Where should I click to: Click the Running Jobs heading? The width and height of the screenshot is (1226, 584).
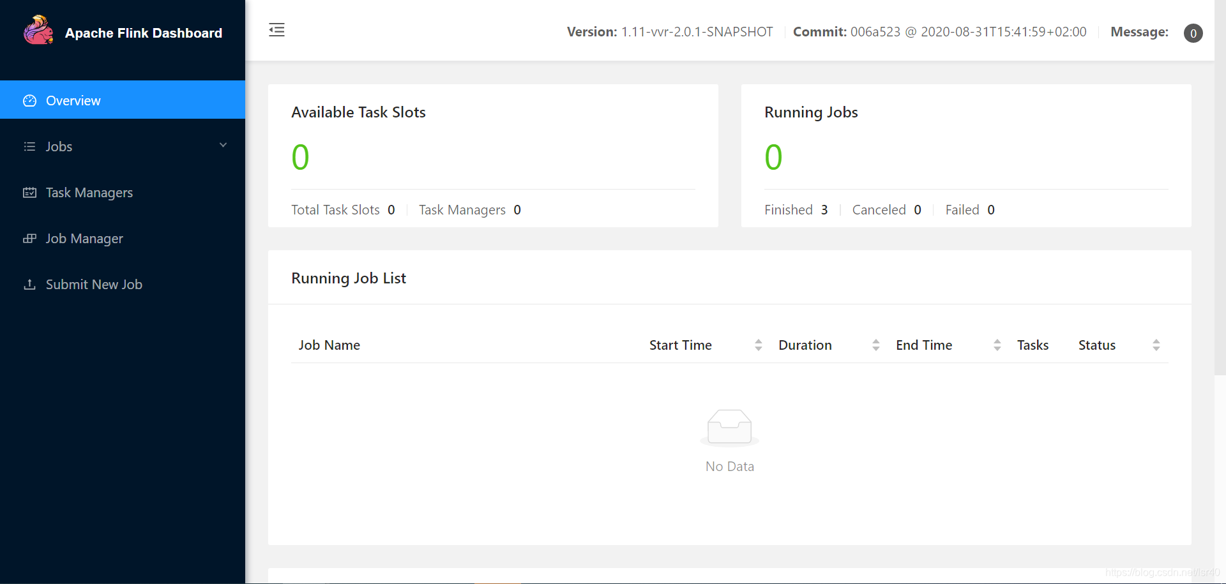[x=811, y=112]
